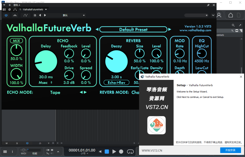This screenshot has width=245, height=157.
Task: Click the info i icon
Action: [12, 152]
